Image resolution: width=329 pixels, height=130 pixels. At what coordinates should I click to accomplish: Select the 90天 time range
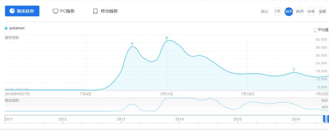click(x=300, y=12)
